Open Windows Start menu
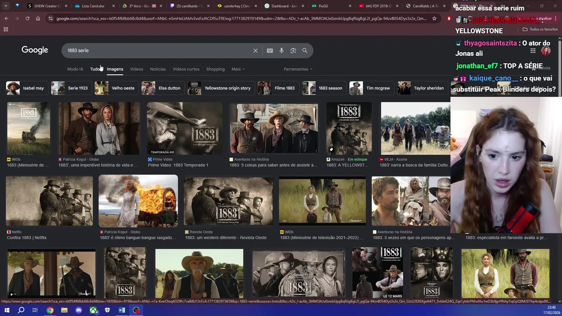 click(7, 310)
